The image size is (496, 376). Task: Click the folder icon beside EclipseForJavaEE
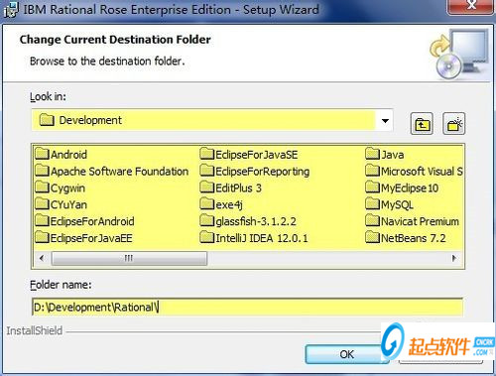[x=42, y=237]
